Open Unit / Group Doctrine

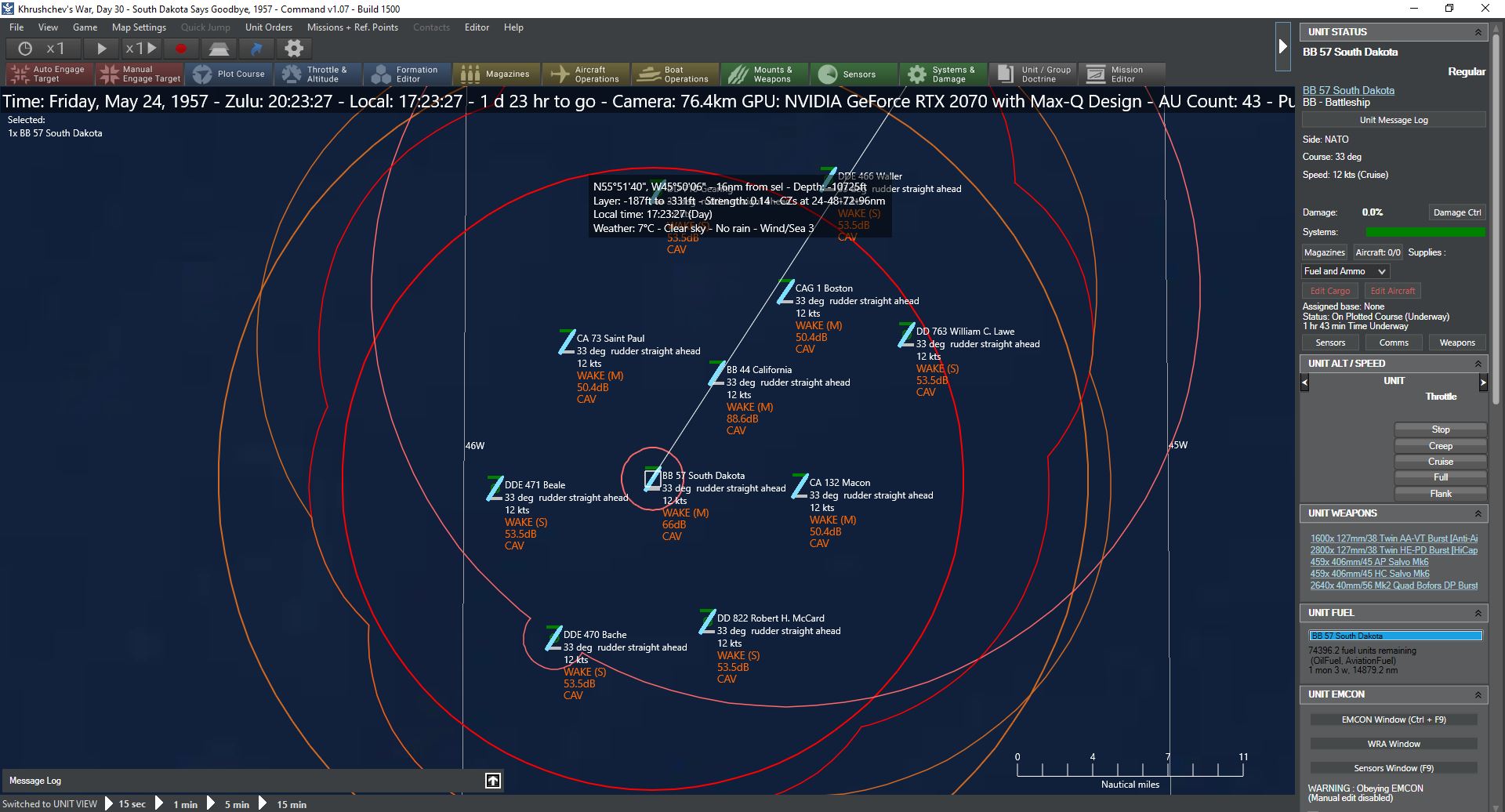1033,74
